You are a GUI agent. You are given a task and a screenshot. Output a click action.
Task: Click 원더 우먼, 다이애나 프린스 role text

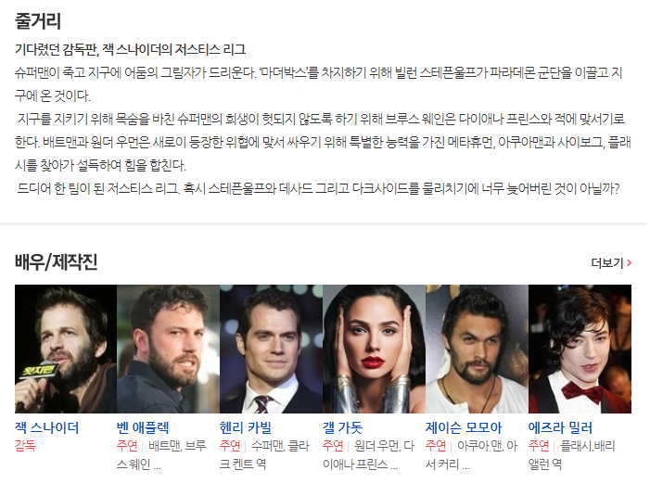[x=368, y=455]
